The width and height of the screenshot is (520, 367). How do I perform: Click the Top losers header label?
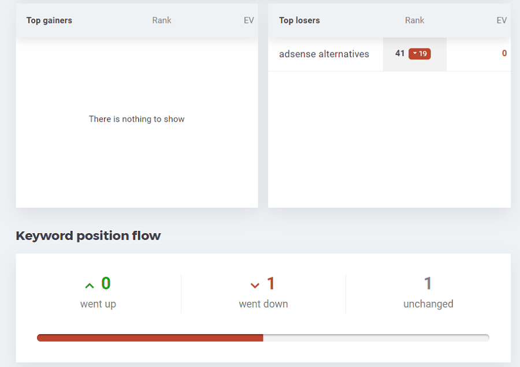tap(299, 20)
